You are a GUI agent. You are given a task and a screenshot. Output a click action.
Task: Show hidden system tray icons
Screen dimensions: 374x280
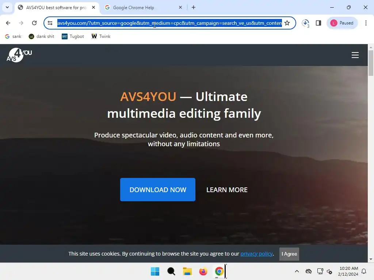pyautogui.click(x=297, y=271)
